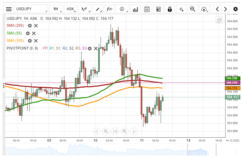Open settings for SMA (55) indicator
The height and width of the screenshot is (158, 242).
(28, 33)
